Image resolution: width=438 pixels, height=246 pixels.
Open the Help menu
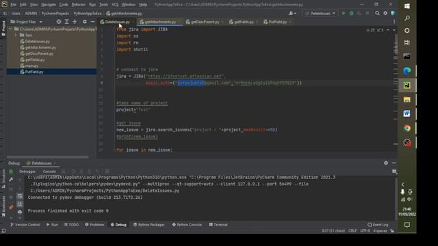pyautogui.click(x=143, y=5)
